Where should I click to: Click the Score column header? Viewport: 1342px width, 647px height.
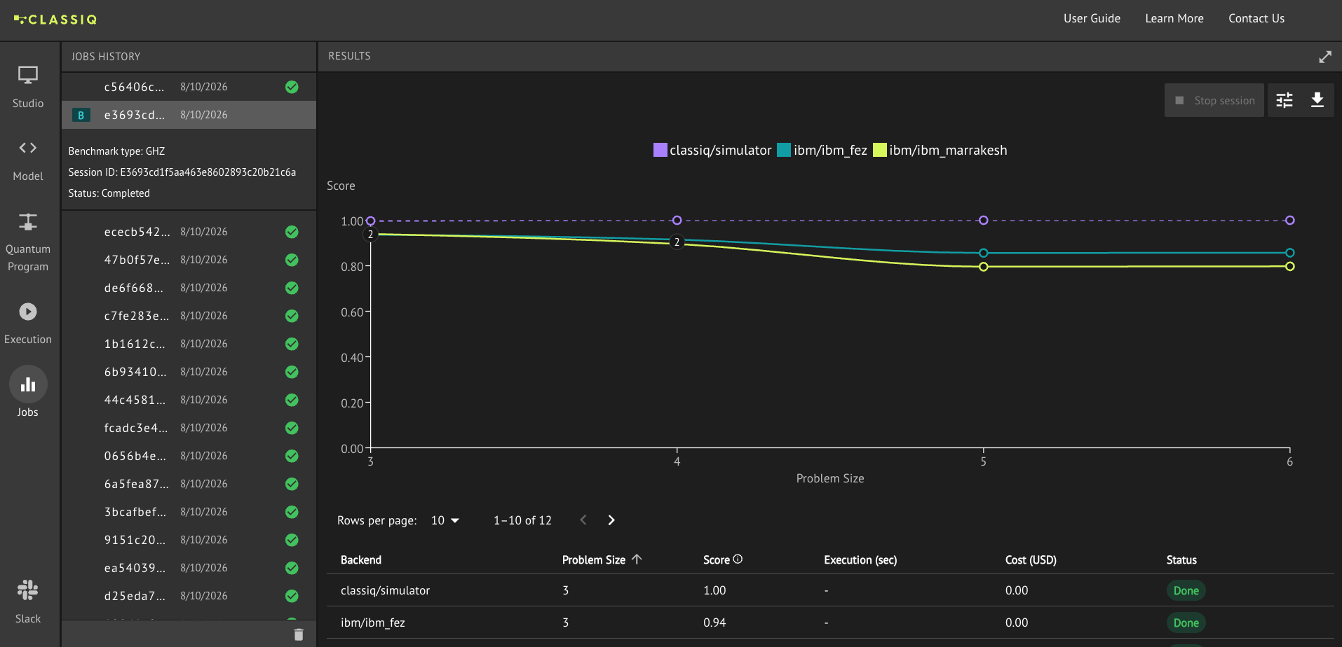pyautogui.click(x=717, y=559)
